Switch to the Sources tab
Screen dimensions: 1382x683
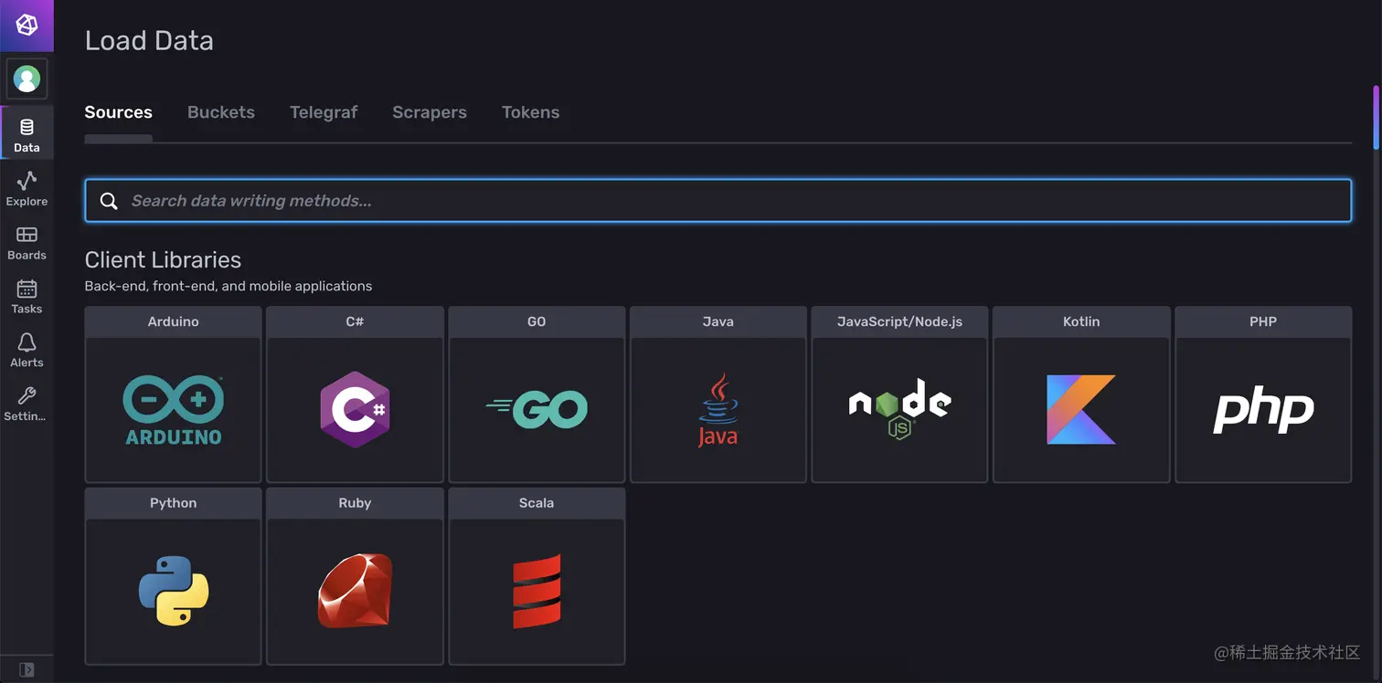[x=118, y=112]
